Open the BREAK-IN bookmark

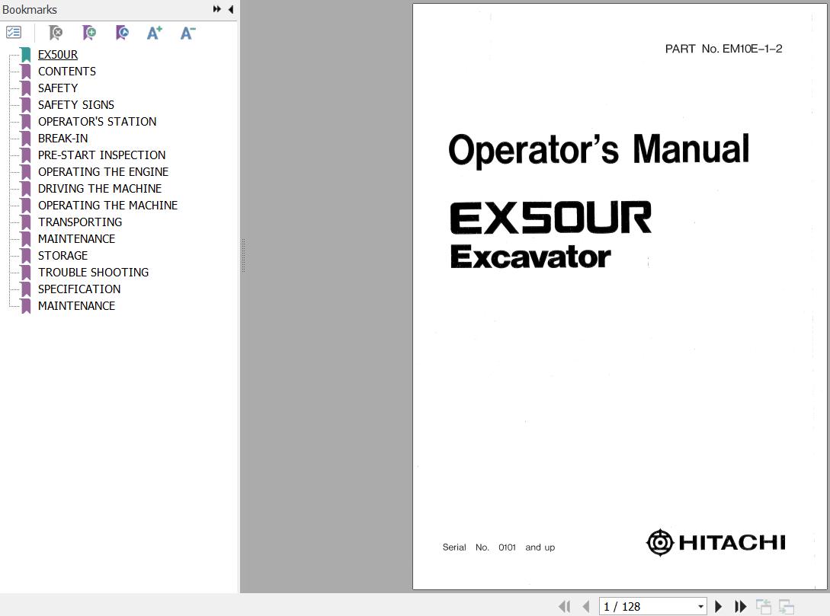(62, 139)
